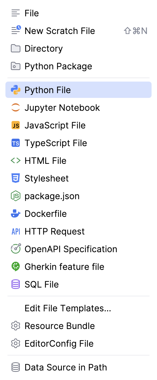Image resolution: width=157 pixels, height=380 pixels.
Task: Click the blue TS file icon
Action: [x=16, y=143]
